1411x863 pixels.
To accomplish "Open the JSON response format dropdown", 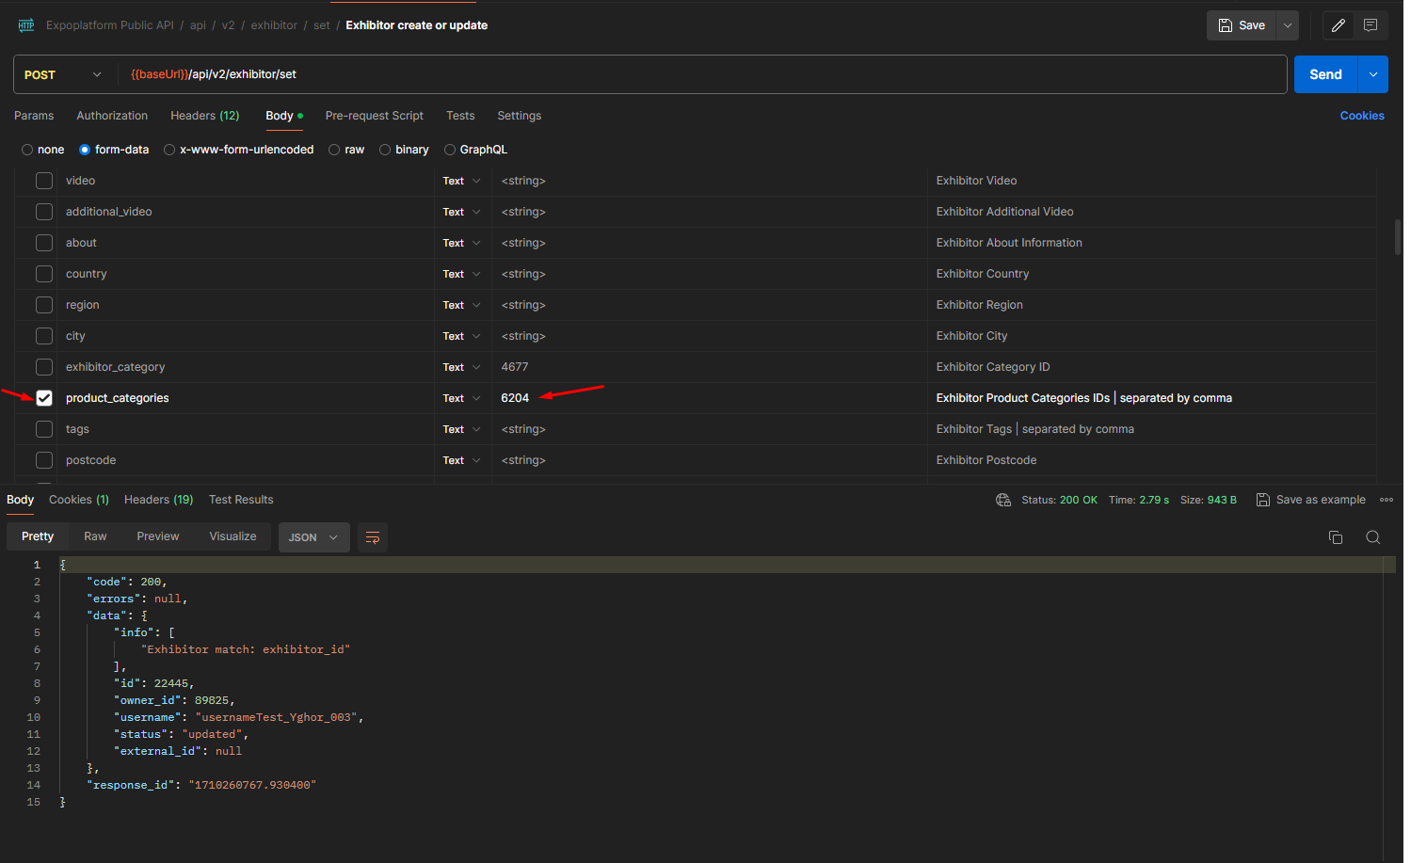I will coord(313,536).
